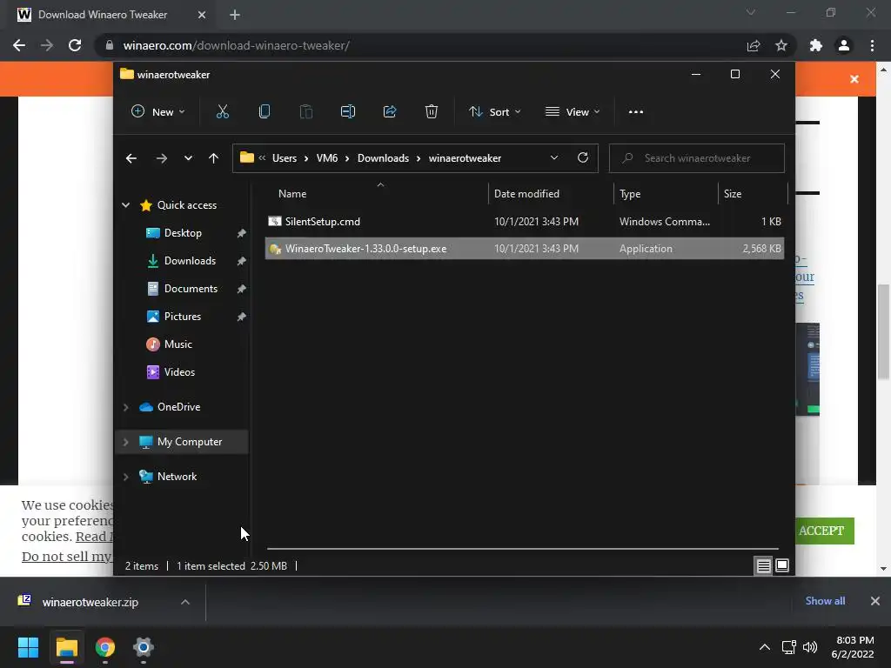891x668 pixels.
Task: Expand the Network tree node
Action: (x=125, y=477)
